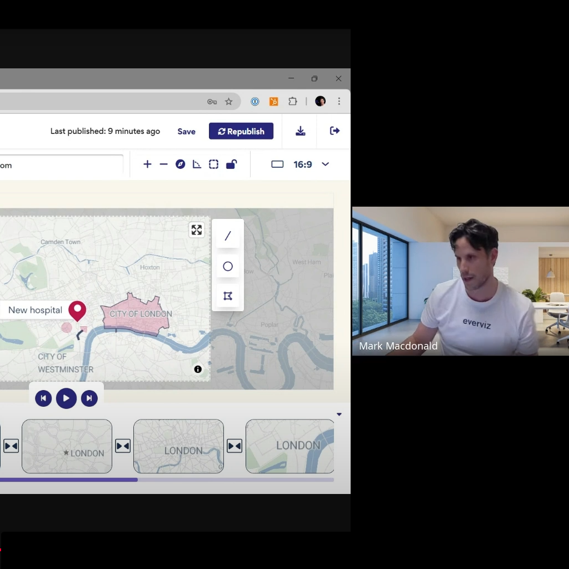Image resolution: width=569 pixels, height=569 pixels.
Task: Click the Poplar map label
Action: [x=269, y=325]
